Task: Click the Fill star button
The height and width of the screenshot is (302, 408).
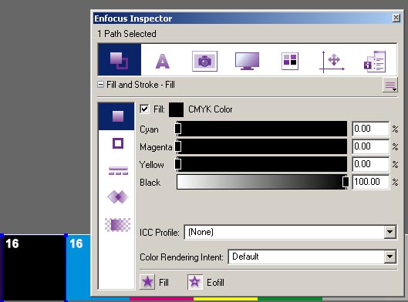Action: tap(147, 282)
